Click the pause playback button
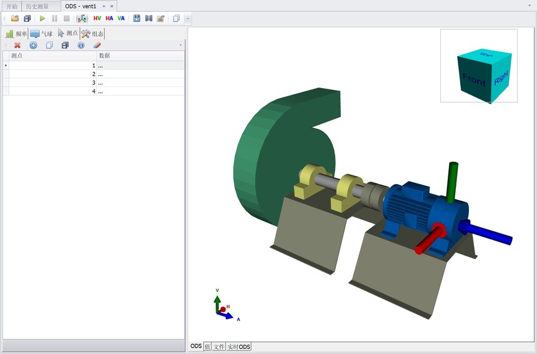 click(x=55, y=19)
